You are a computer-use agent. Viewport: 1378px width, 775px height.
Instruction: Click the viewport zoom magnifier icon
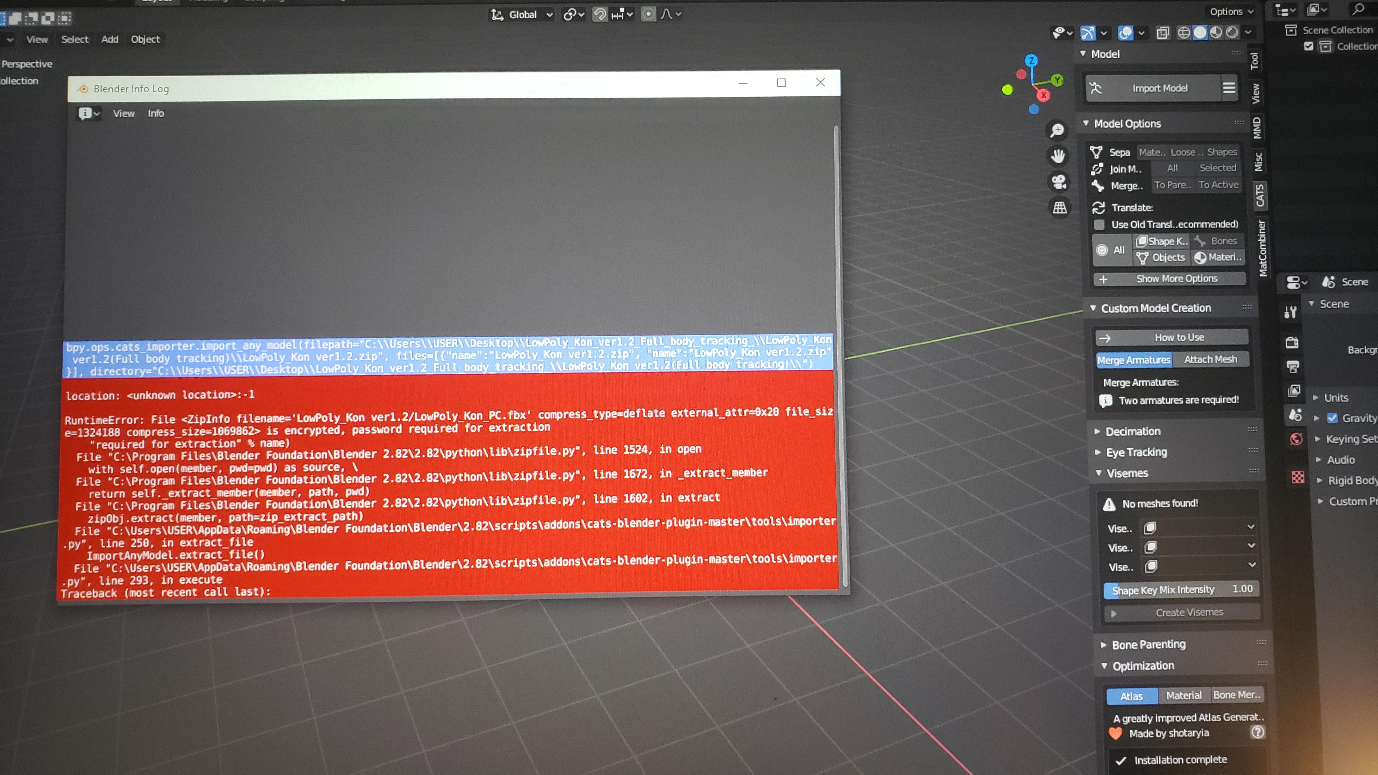tap(1057, 130)
